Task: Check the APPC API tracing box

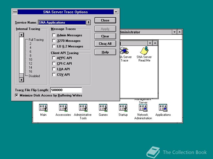Action: point(54,58)
